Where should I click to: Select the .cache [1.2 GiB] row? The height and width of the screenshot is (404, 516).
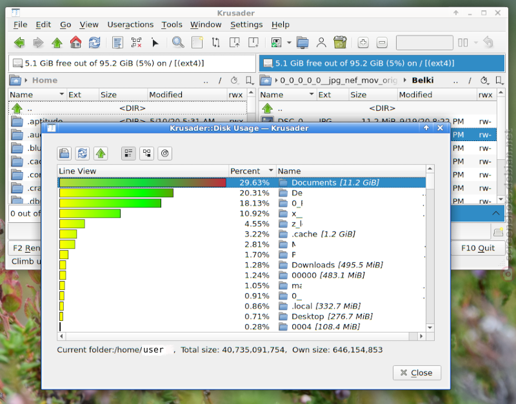coord(241,234)
